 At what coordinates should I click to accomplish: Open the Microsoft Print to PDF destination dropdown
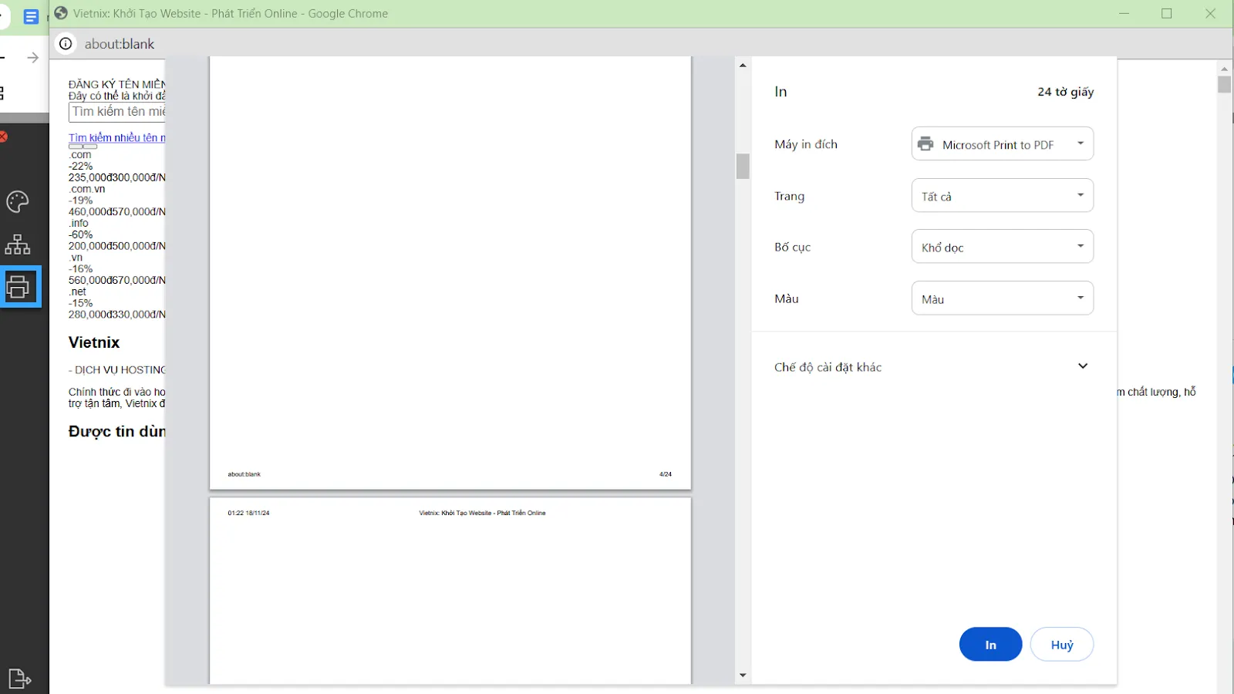1002,144
